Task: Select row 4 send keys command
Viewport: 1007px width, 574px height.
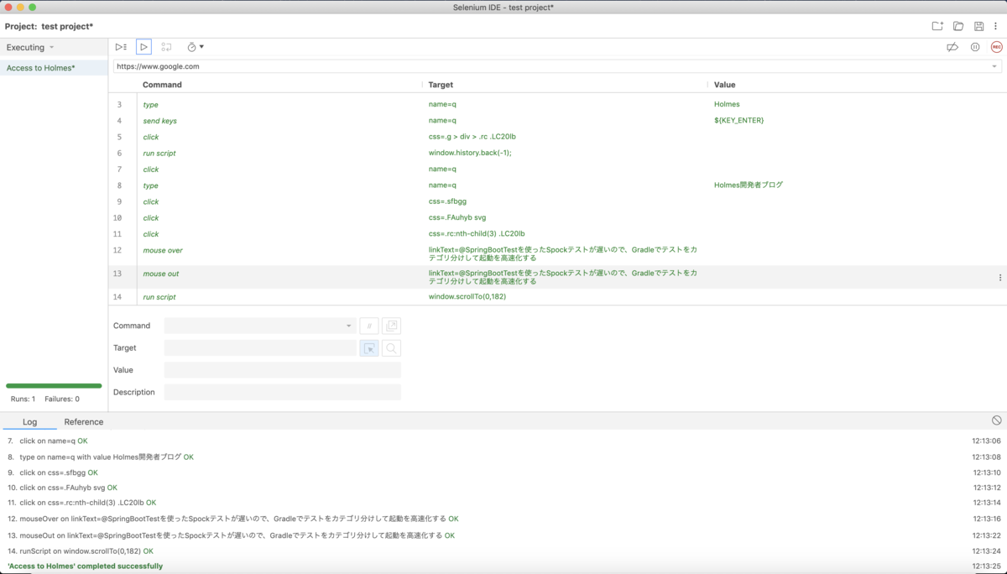Action: [557, 121]
